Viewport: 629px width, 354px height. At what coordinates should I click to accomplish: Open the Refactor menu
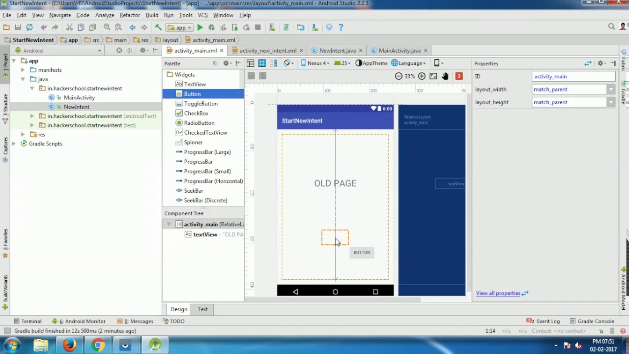tap(130, 15)
